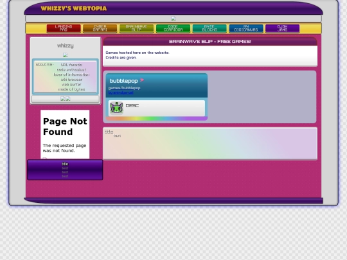Image resolution: width=347 pixels, height=260 pixels.
Task: Click 'The requested page was not found.' text
Action: (x=64, y=148)
